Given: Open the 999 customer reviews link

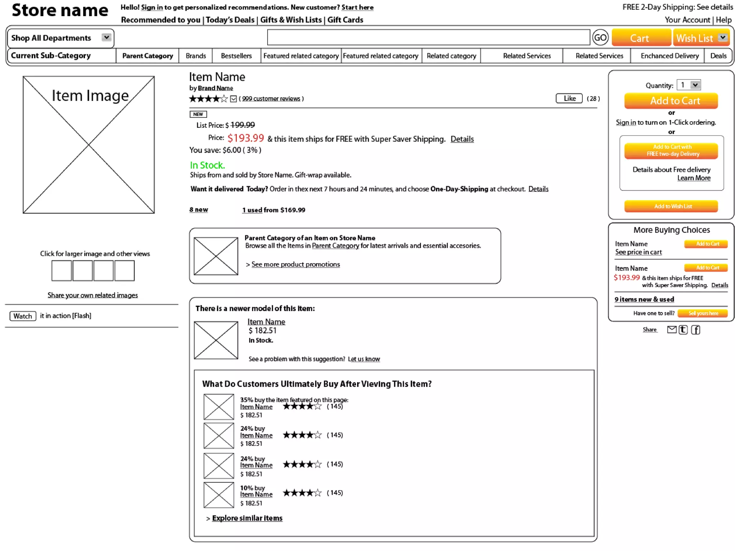Looking at the screenshot, I should [x=271, y=99].
